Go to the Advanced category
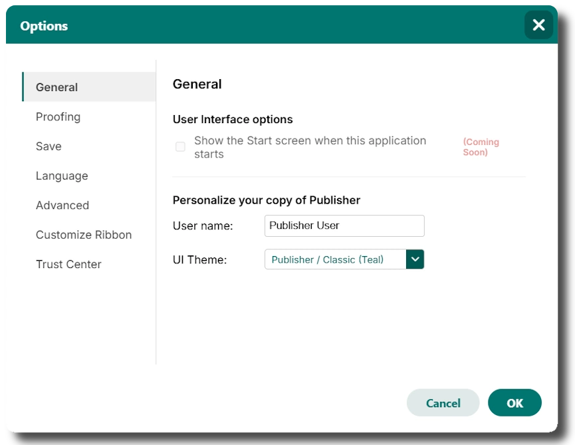575x445 pixels. click(89, 205)
